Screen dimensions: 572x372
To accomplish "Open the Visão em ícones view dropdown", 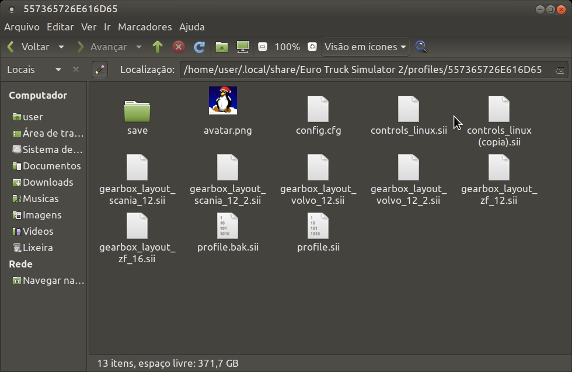I will point(365,47).
